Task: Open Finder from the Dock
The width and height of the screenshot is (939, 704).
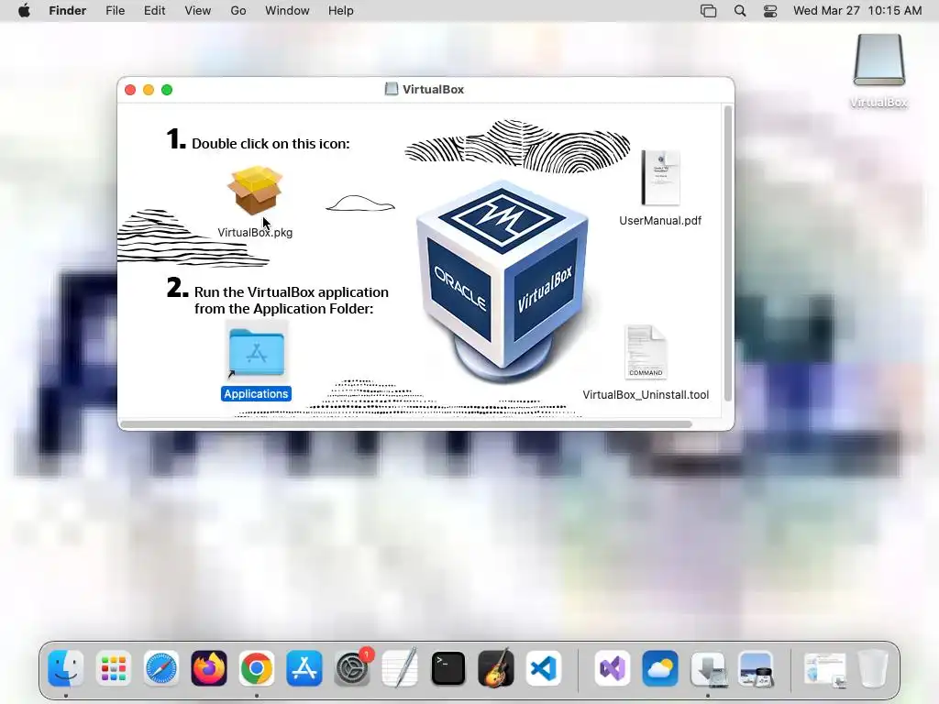Action: coord(66,668)
